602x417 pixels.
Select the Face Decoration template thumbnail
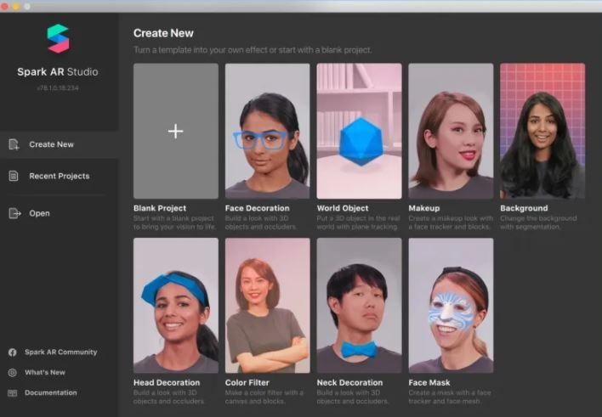tap(267, 131)
